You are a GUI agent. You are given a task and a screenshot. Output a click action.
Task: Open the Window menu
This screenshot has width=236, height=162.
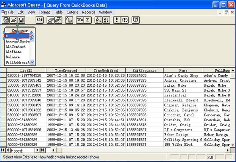coord(105,12)
